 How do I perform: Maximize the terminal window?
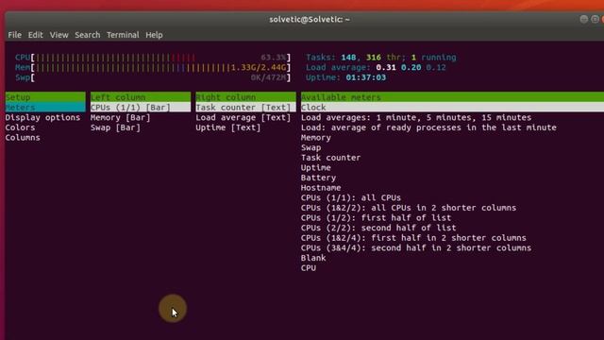pos(595,19)
